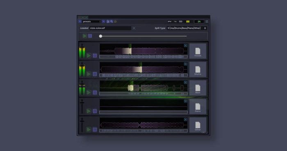The height and width of the screenshot is (151, 287).
Task: Click the Vocals file export icon
Action: pos(198,51)
